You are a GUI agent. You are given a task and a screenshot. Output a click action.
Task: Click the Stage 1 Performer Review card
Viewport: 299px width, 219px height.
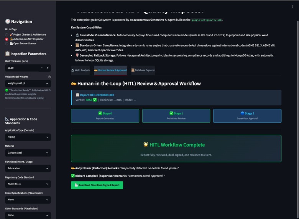(x=176, y=116)
